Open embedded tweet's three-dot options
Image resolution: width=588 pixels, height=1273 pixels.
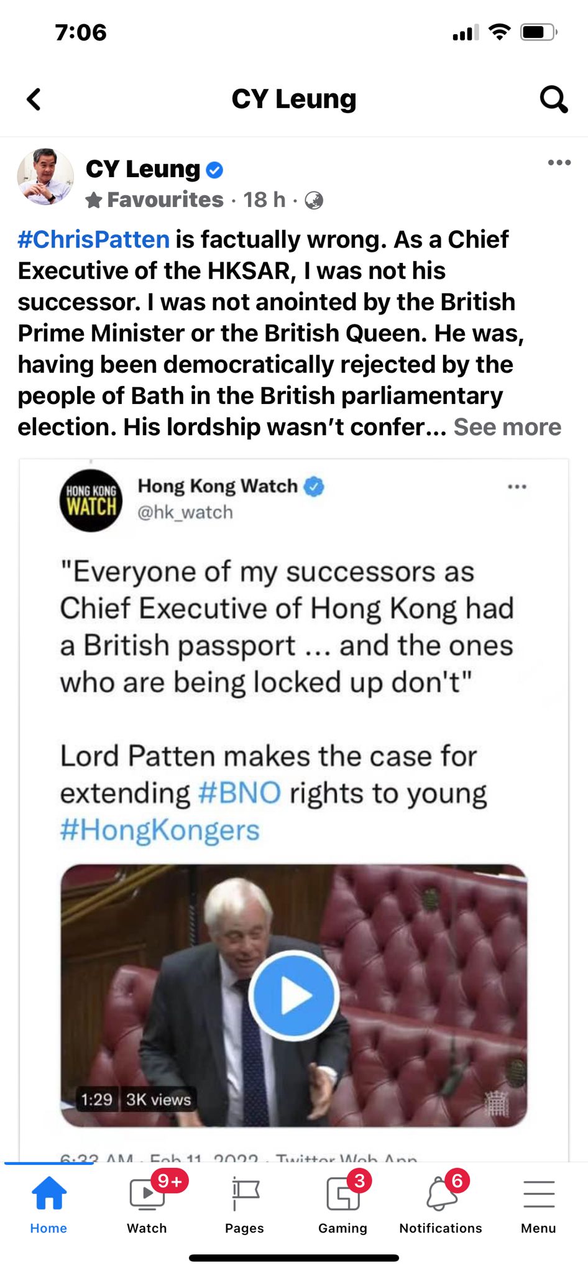[517, 487]
